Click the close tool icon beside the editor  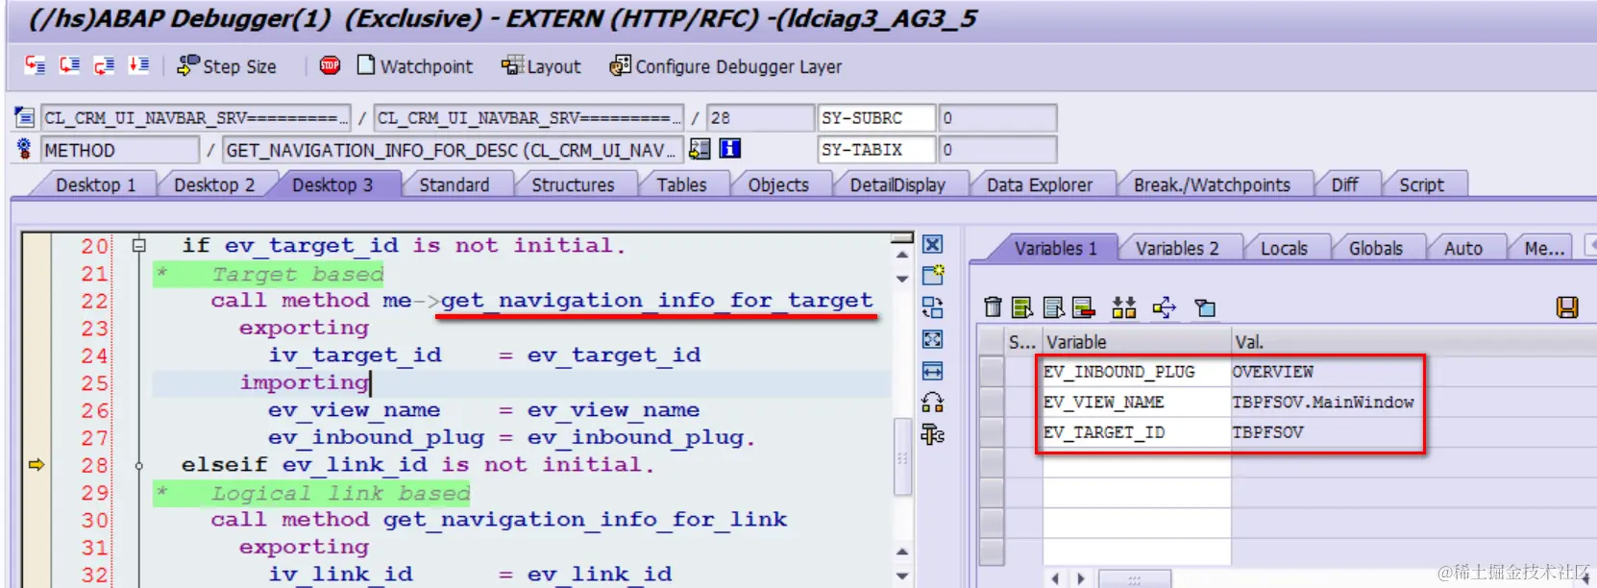tap(932, 244)
